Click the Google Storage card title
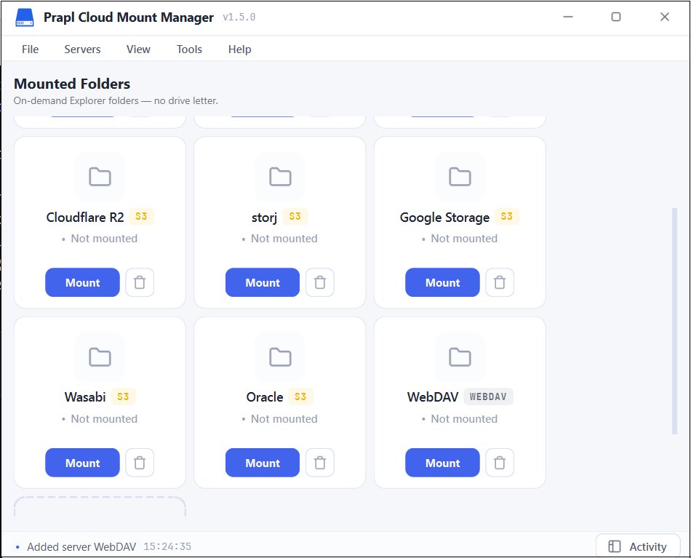The width and height of the screenshot is (691, 558). [x=444, y=218]
